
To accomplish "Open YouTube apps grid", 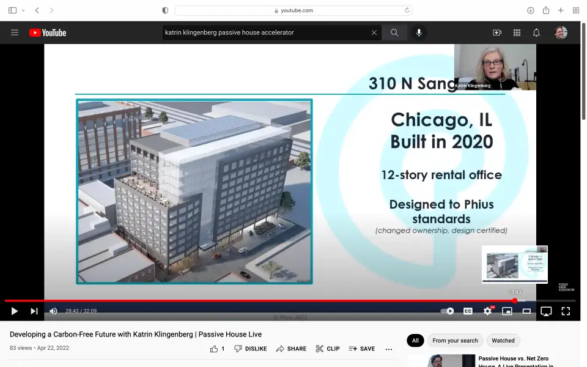I will click(517, 32).
